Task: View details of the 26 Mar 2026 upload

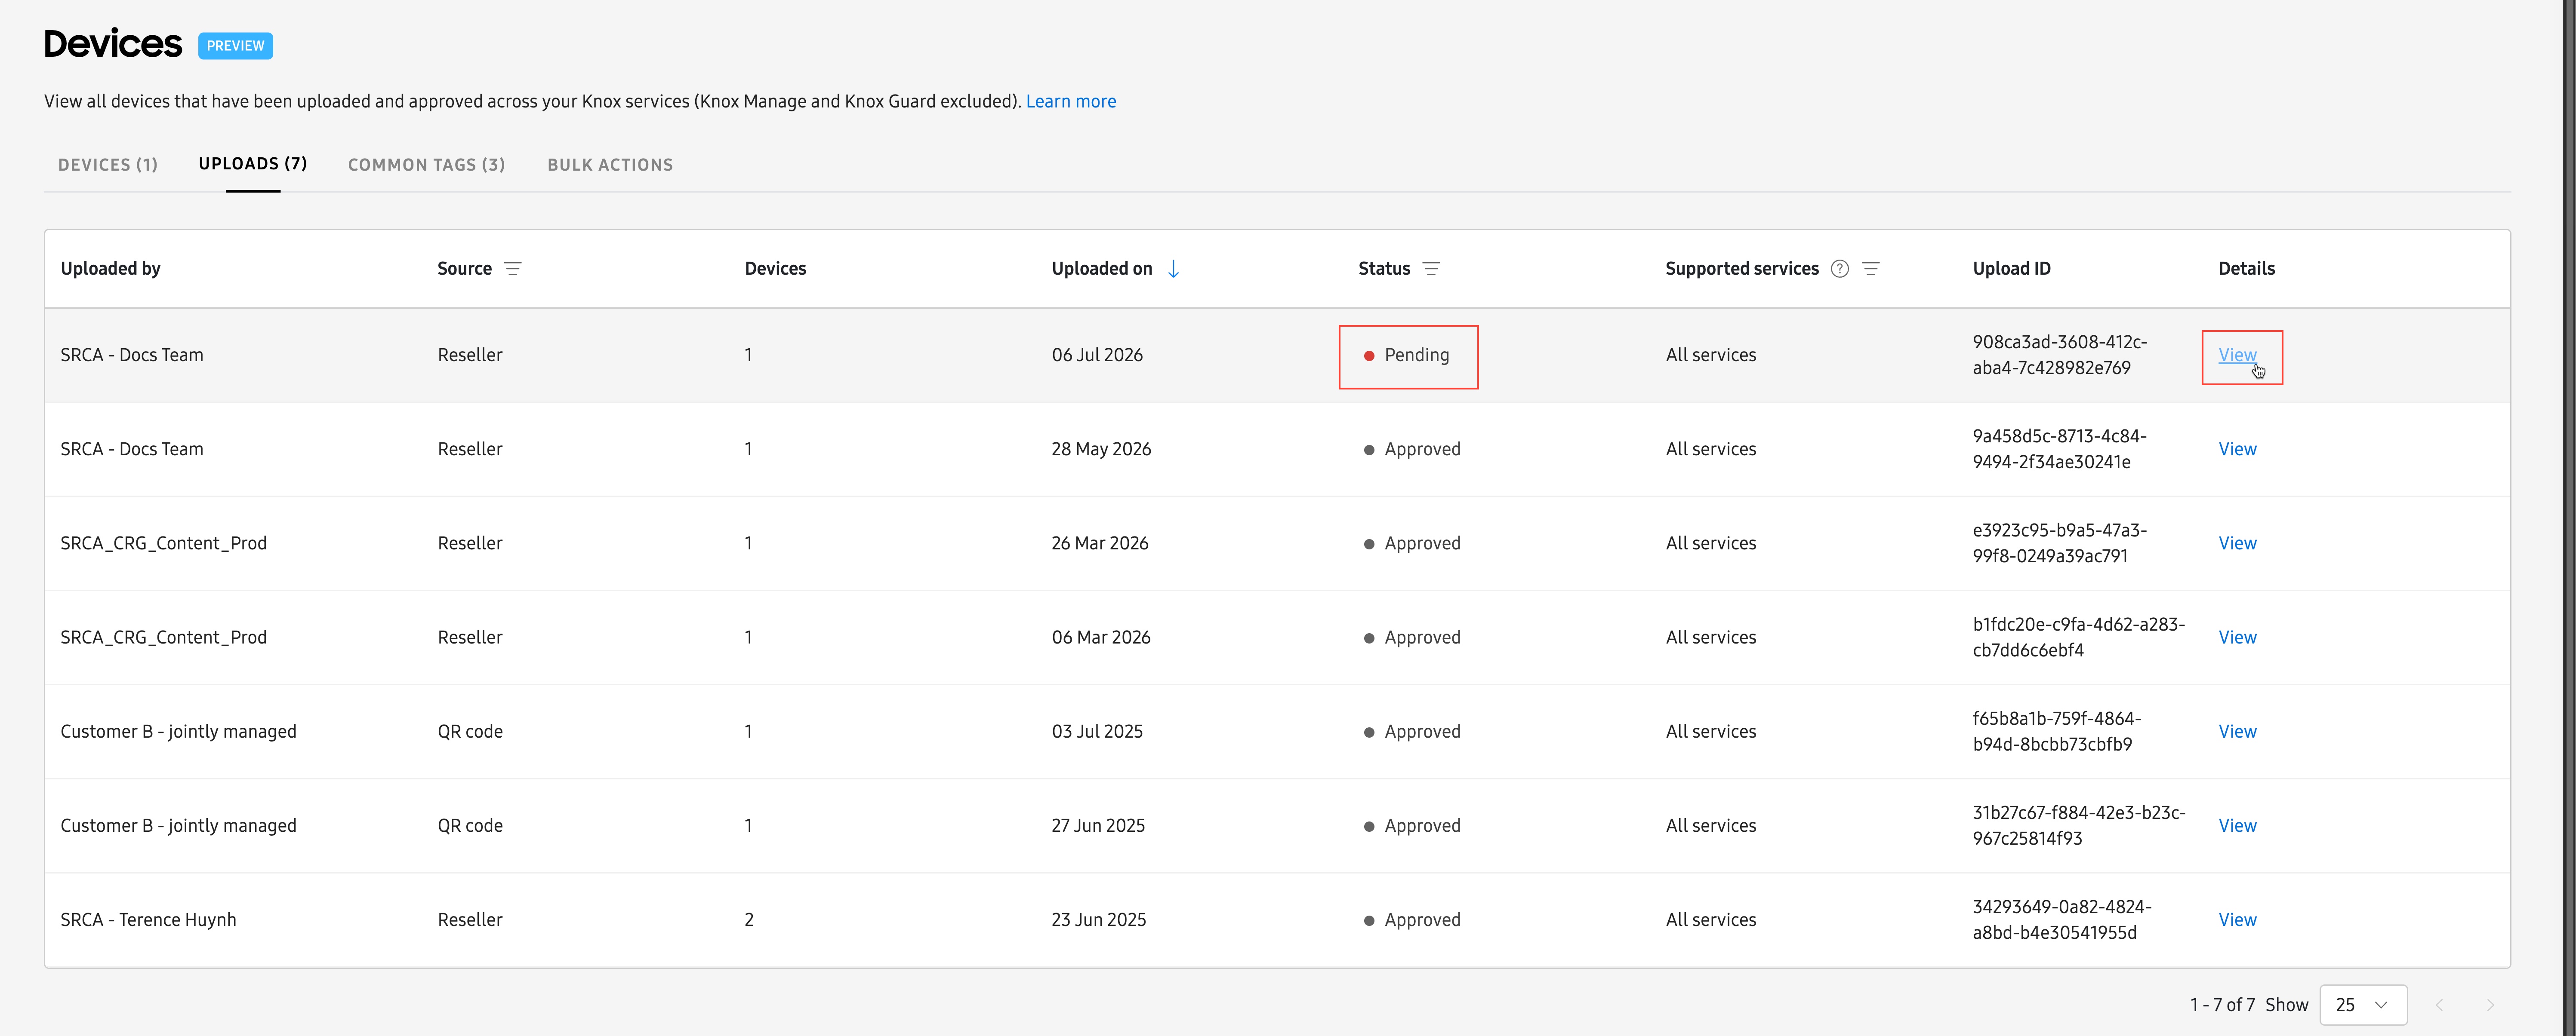Action: [x=2237, y=543]
